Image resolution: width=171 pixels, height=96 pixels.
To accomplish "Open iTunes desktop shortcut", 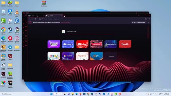I will pos(10,21).
